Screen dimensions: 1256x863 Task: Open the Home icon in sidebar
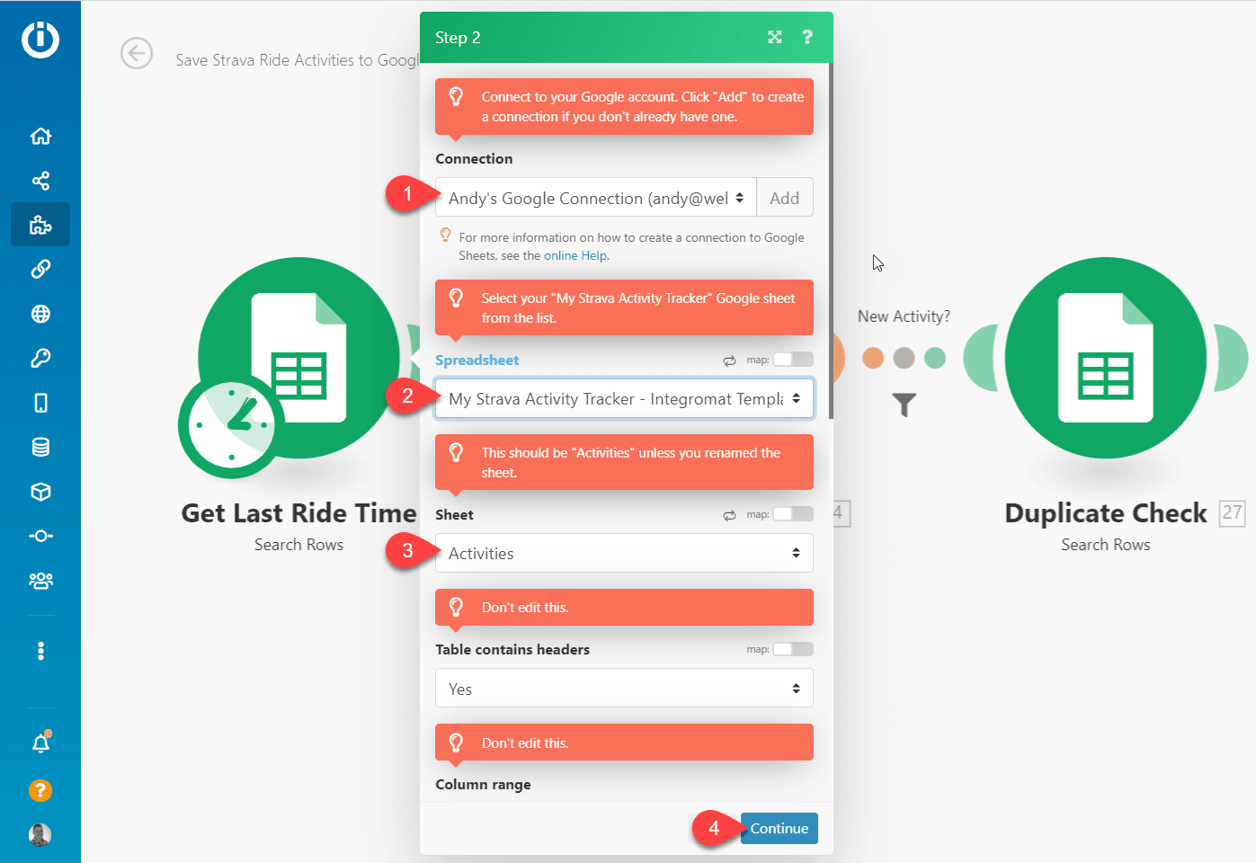coord(40,136)
